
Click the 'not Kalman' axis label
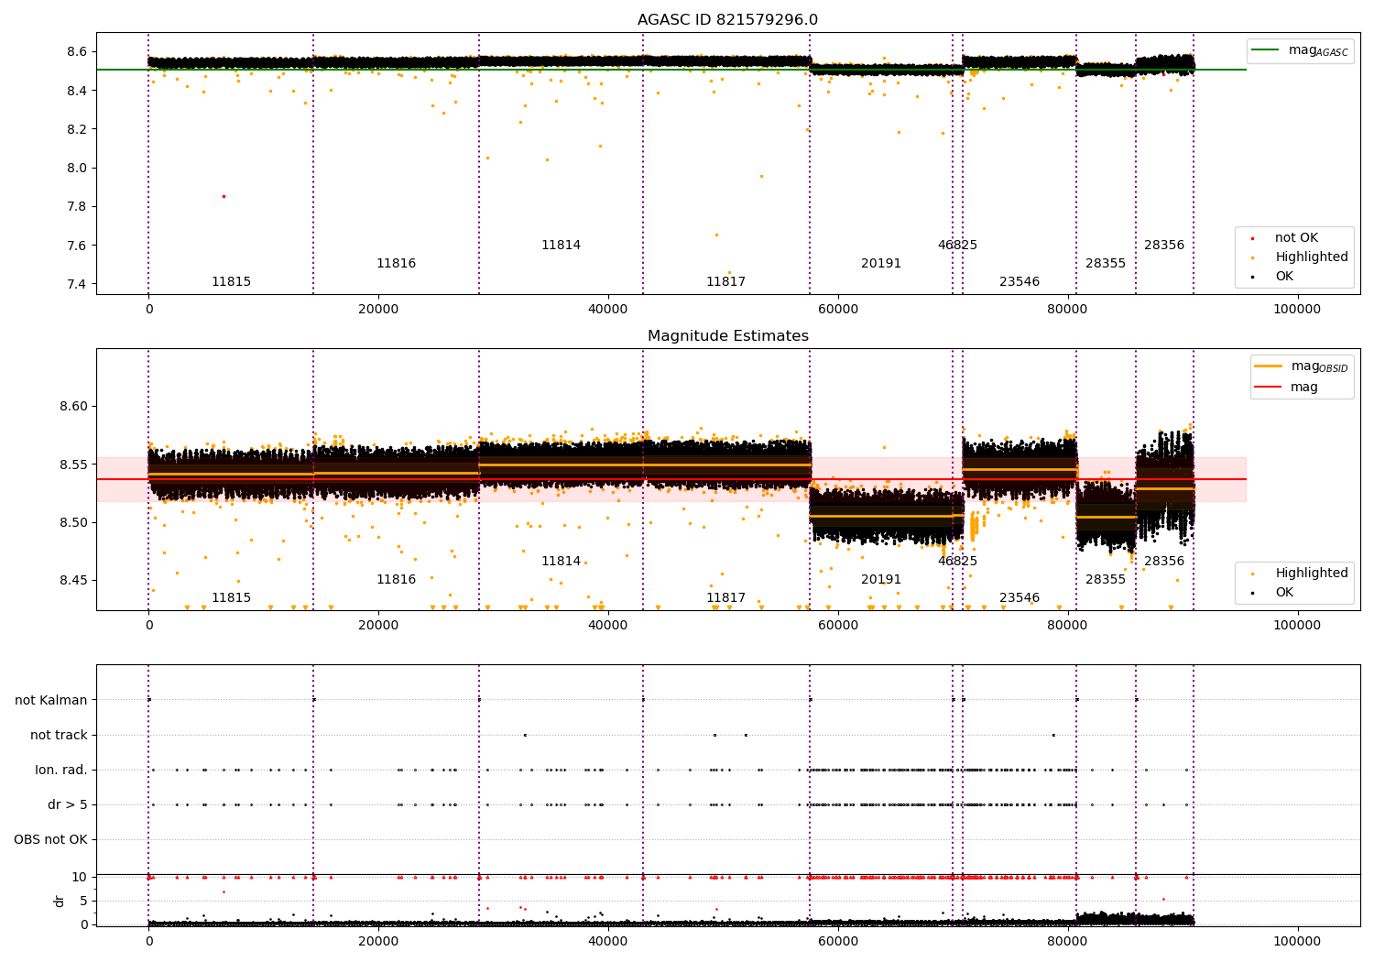51,700
